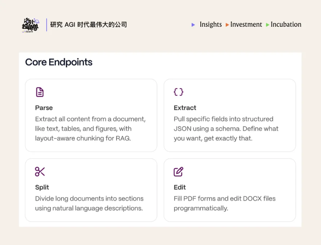Click the green triangle before Incubation
The height and width of the screenshot is (245, 321).
pyautogui.click(x=267, y=25)
